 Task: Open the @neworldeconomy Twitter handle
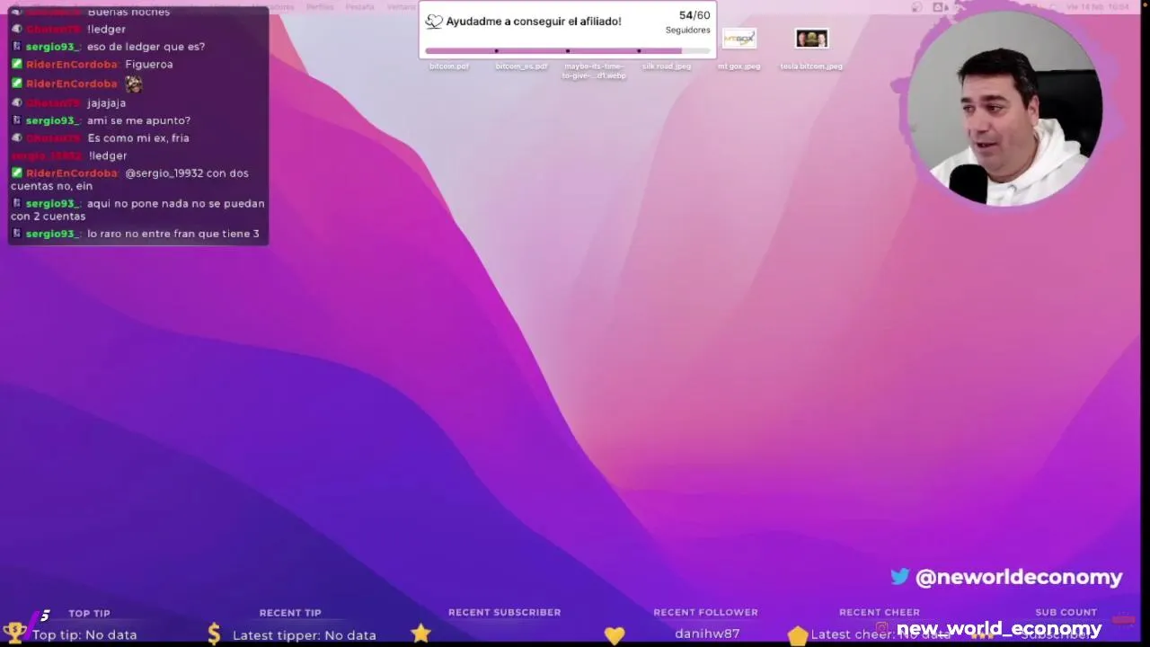tap(1019, 577)
